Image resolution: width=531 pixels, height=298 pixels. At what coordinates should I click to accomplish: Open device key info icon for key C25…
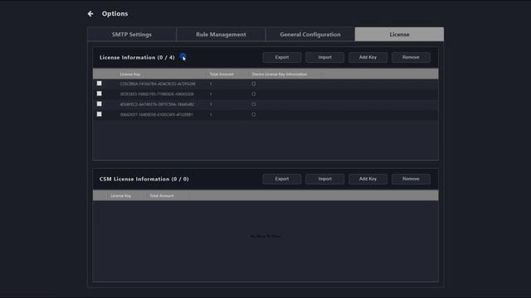point(254,84)
